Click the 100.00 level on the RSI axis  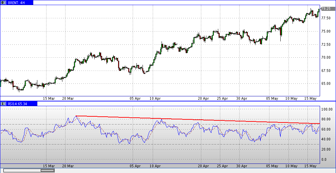(x=327, y=109)
